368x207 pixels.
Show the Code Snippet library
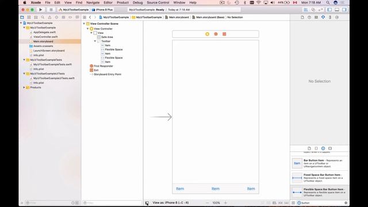click(x=316, y=148)
